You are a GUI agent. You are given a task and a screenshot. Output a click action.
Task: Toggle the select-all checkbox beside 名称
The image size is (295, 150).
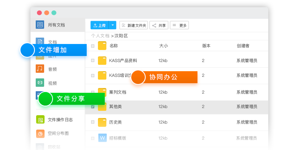click(x=93, y=46)
